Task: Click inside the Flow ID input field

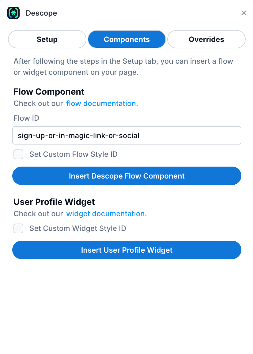Action: tap(126, 135)
